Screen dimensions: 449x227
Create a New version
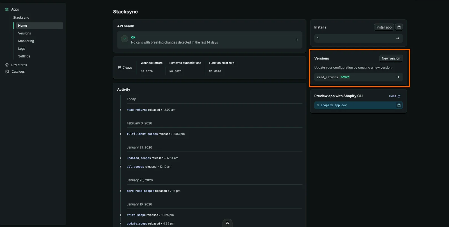[x=391, y=58]
